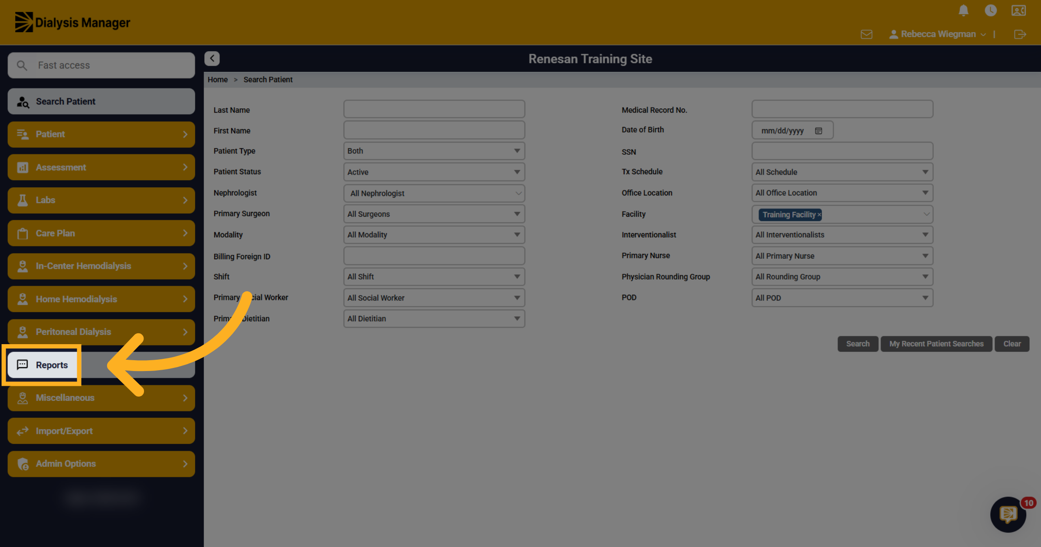Click into the Last Name field

[x=434, y=109]
